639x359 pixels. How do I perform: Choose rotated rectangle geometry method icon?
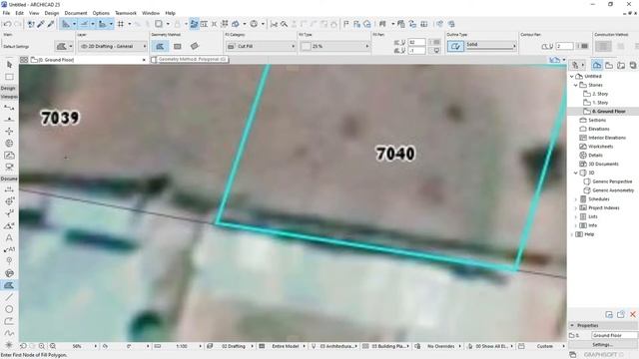click(195, 46)
